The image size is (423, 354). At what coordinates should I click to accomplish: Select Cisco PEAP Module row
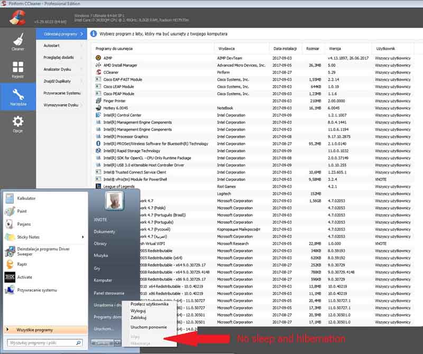(x=253, y=94)
